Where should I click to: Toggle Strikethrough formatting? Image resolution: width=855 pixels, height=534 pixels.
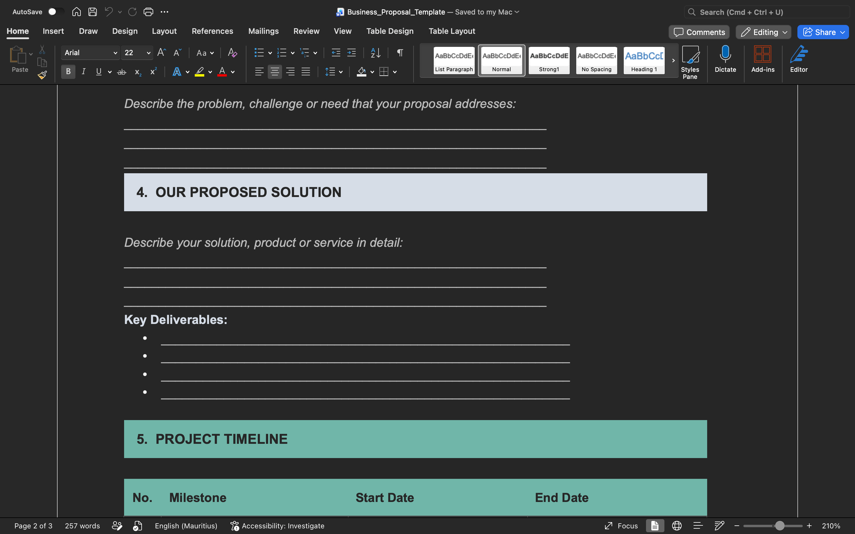(121, 72)
